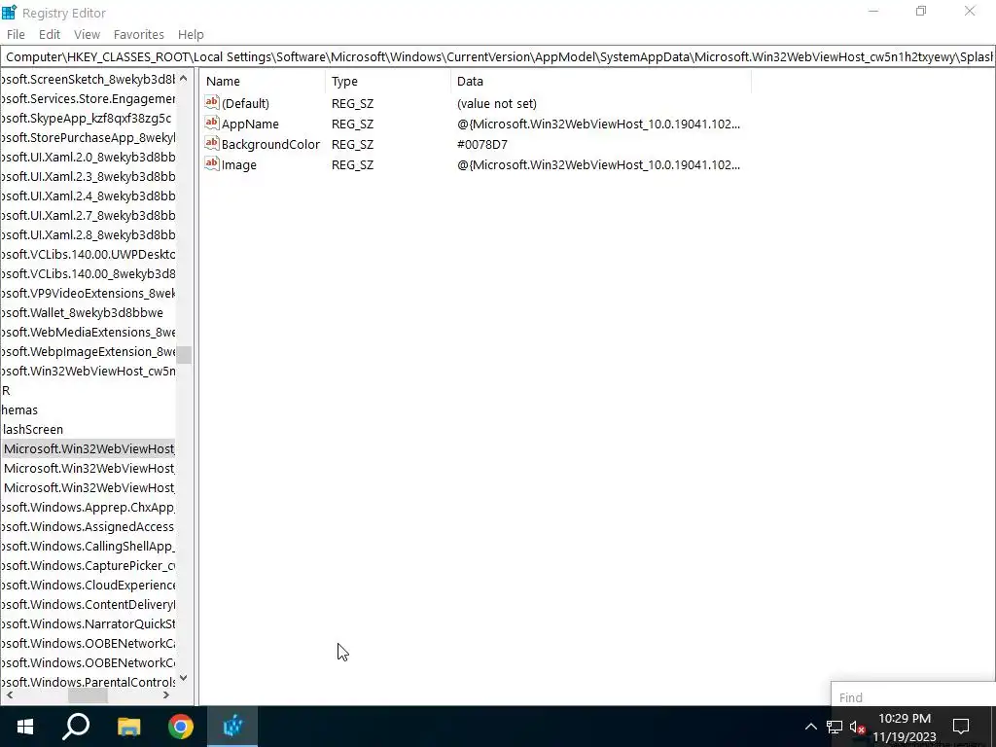This screenshot has width=996, height=747.
Task: Select the VP9VideoExtensions tree key
Action: (88, 293)
